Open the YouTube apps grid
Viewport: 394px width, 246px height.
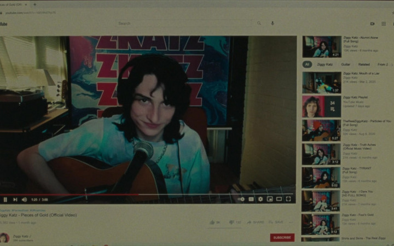[x=384, y=24]
